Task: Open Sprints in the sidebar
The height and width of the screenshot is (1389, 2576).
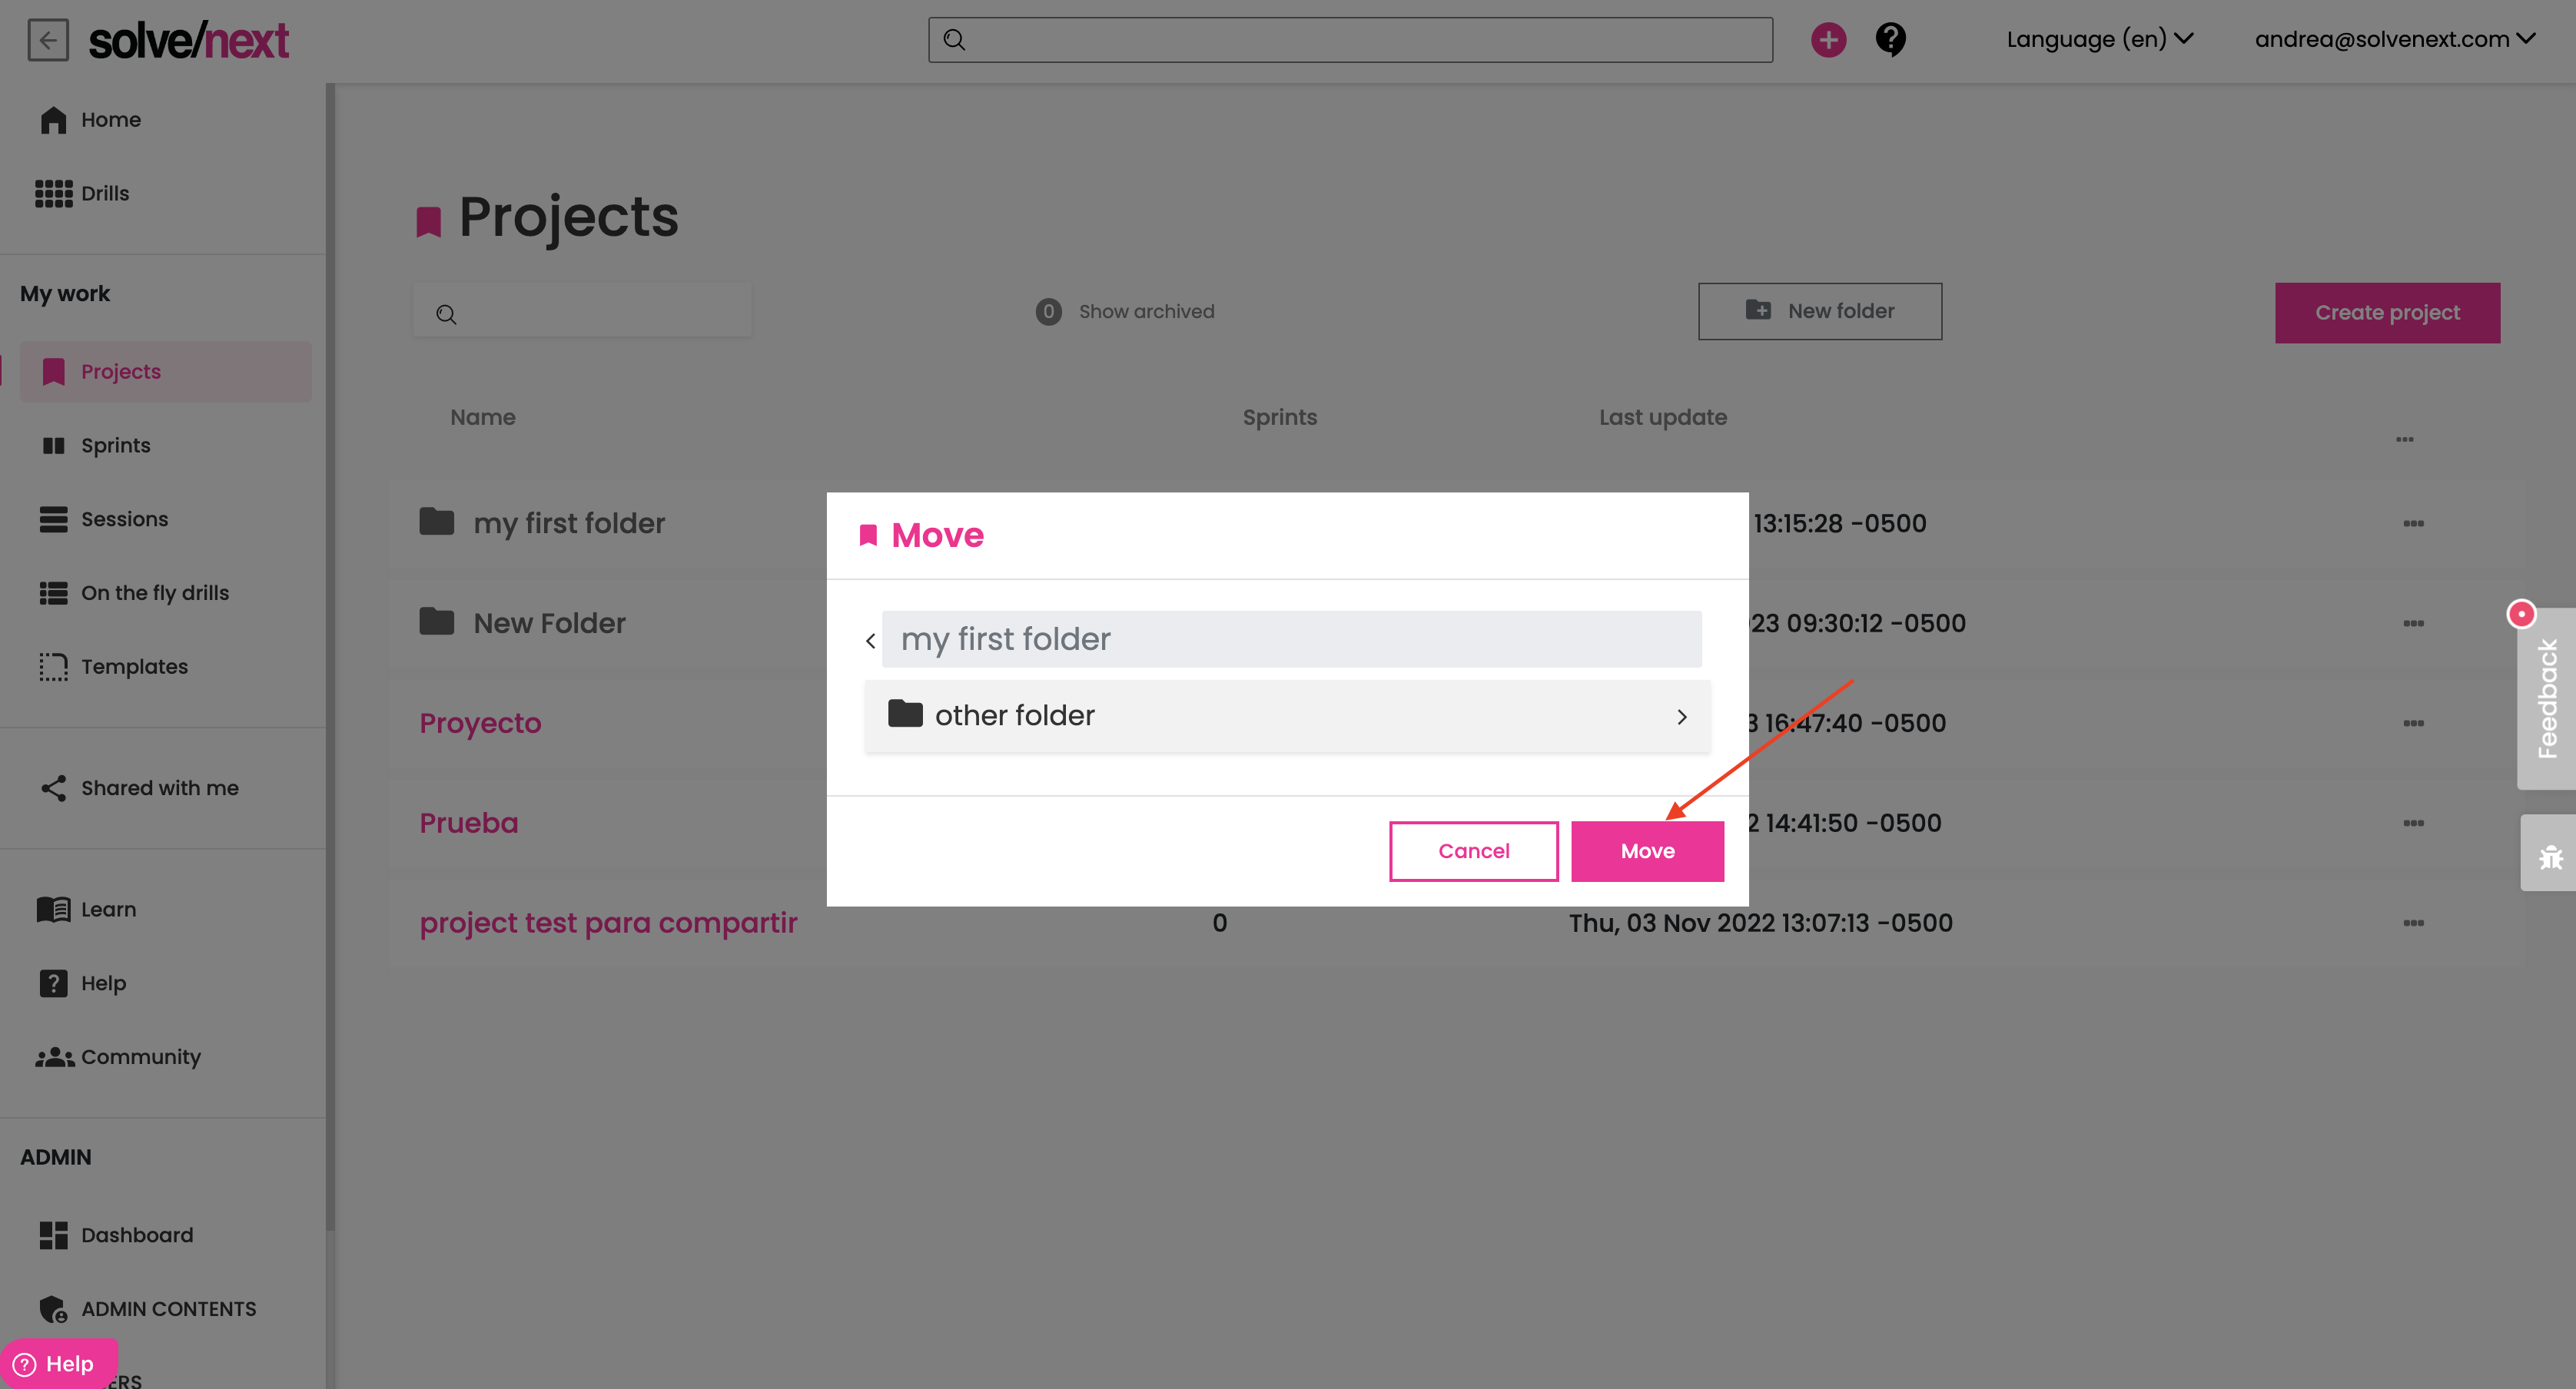Action: click(x=115, y=445)
